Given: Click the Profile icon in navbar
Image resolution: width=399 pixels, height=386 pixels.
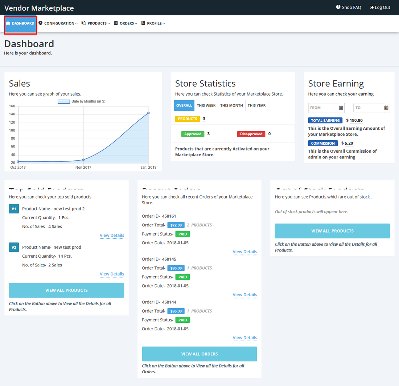Looking at the screenshot, I should [x=143, y=23].
